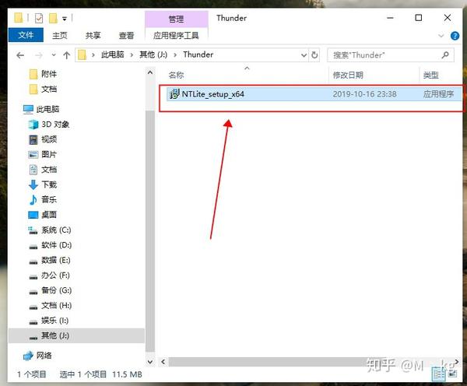
Task: Open help with the question mark icon
Action: click(455, 36)
